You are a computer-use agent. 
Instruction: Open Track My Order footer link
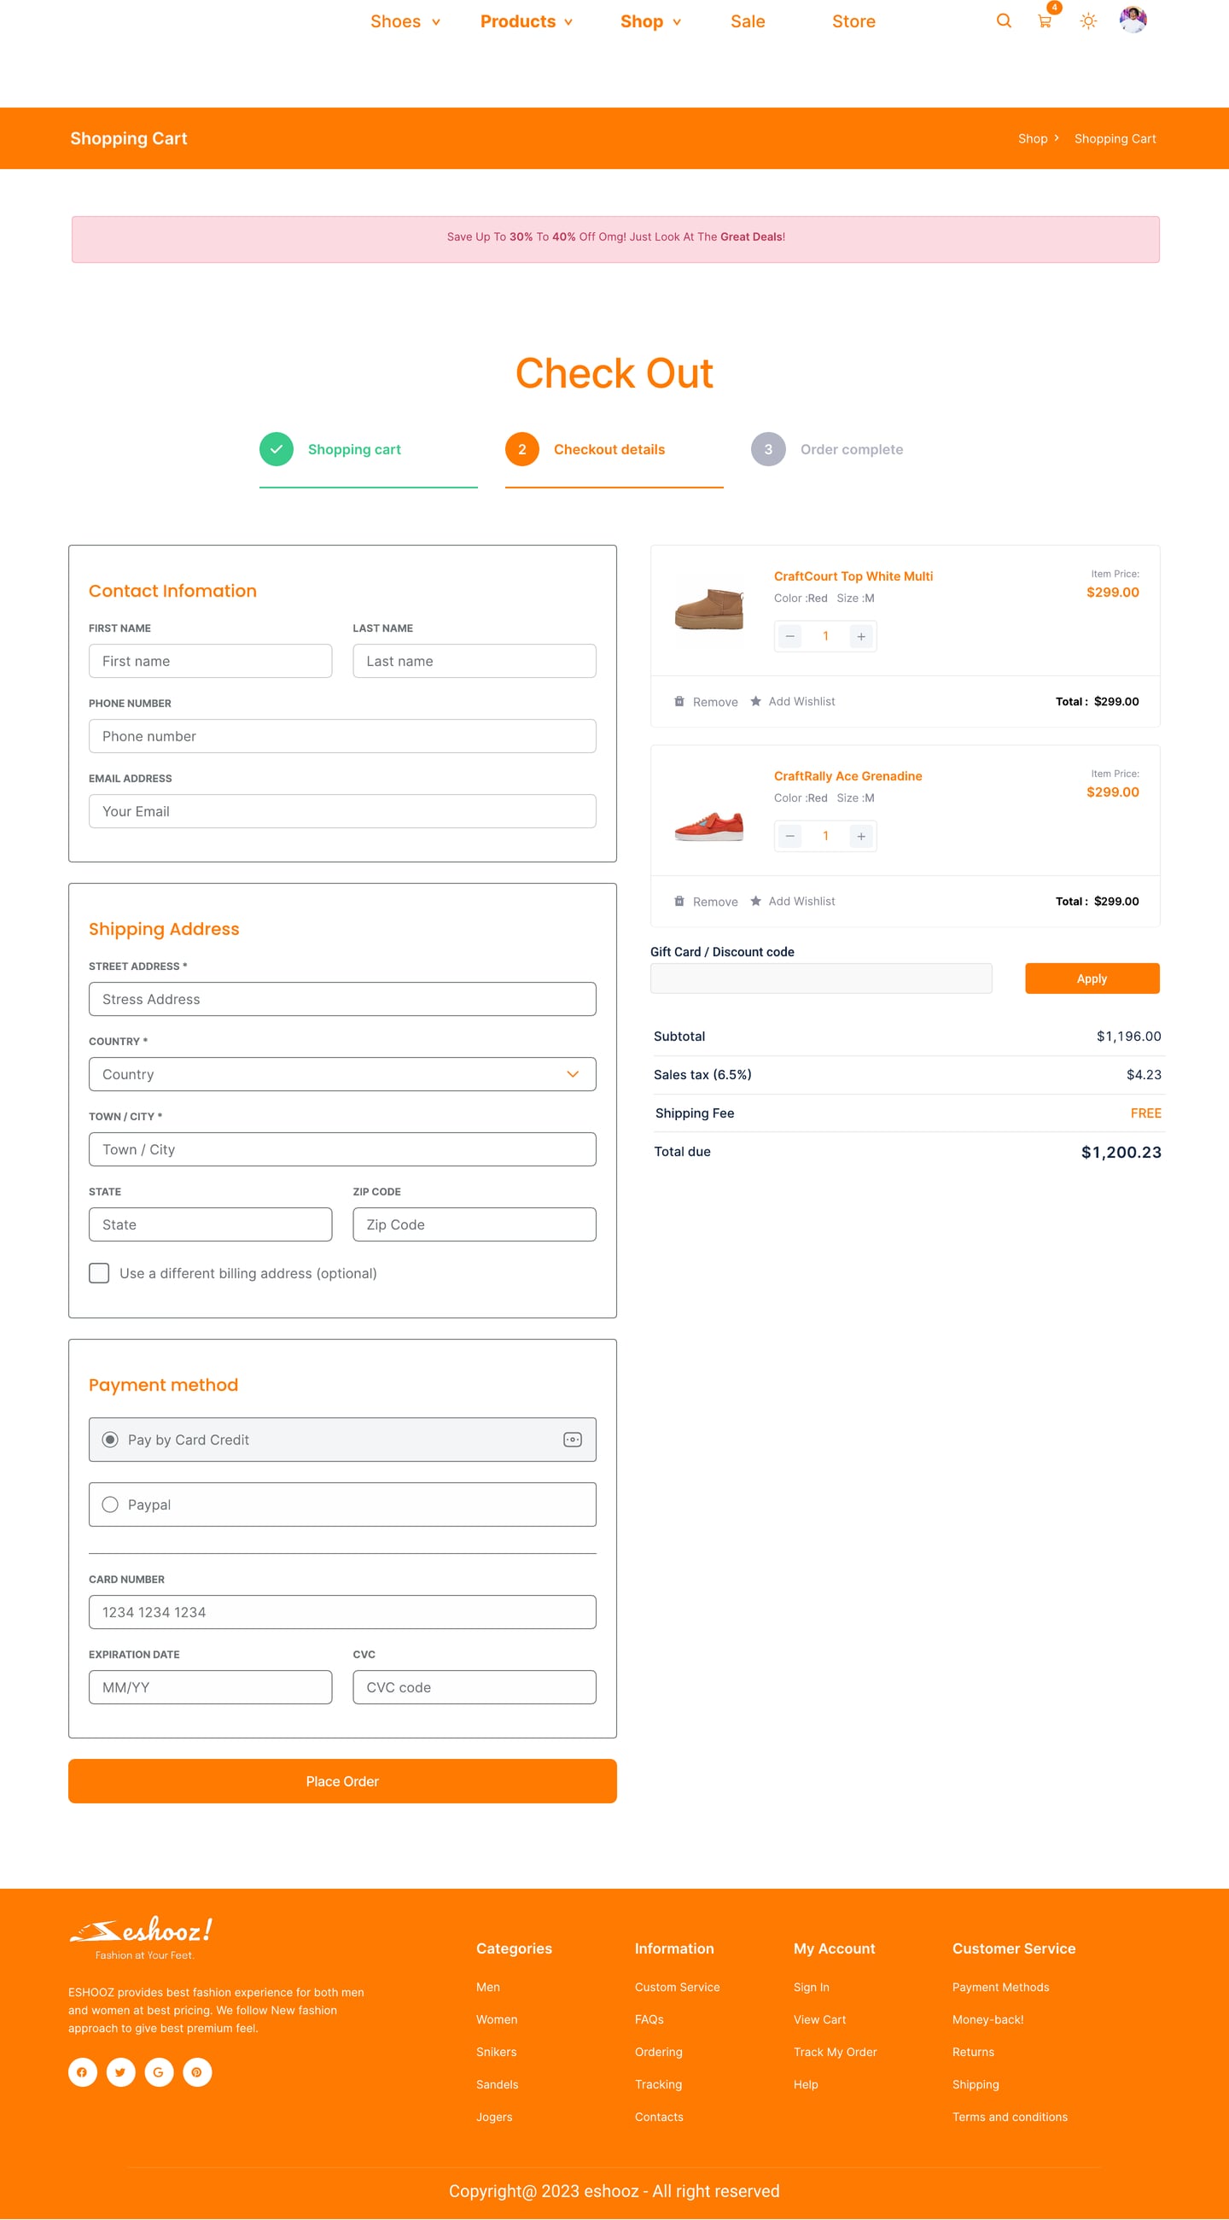coord(835,2052)
